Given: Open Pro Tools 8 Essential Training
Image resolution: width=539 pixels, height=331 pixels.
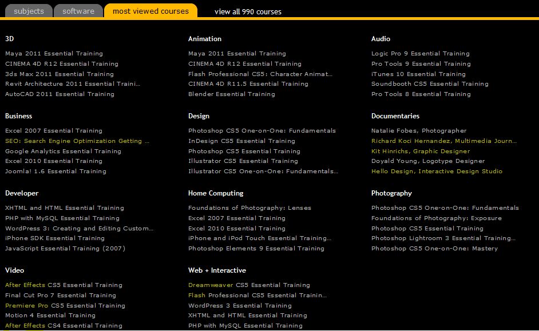Looking at the screenshot, I should 421,94.
